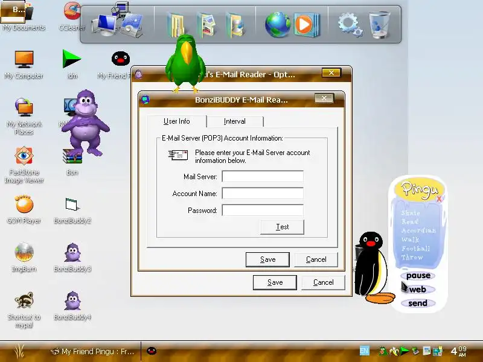The height and width of the screenshot is (362, 483).
Task: Select Walk in the Pingu menu
Action: [x=410, y=239]
